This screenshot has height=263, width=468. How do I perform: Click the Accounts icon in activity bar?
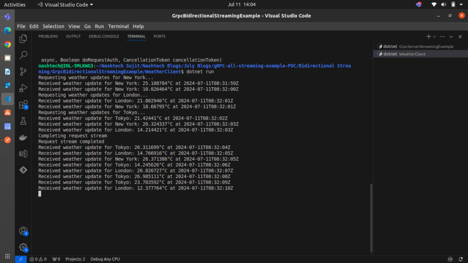click(x=23, y=231)
